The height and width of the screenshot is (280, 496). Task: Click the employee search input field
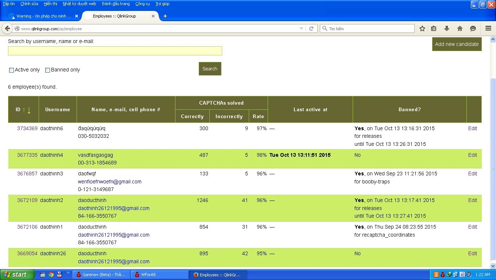(x=115, y=51)
